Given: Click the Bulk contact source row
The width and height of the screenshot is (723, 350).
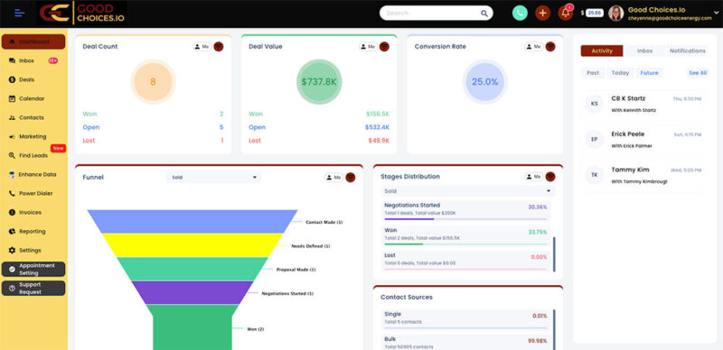Looking at the screenshot, I should pos(465,343).
